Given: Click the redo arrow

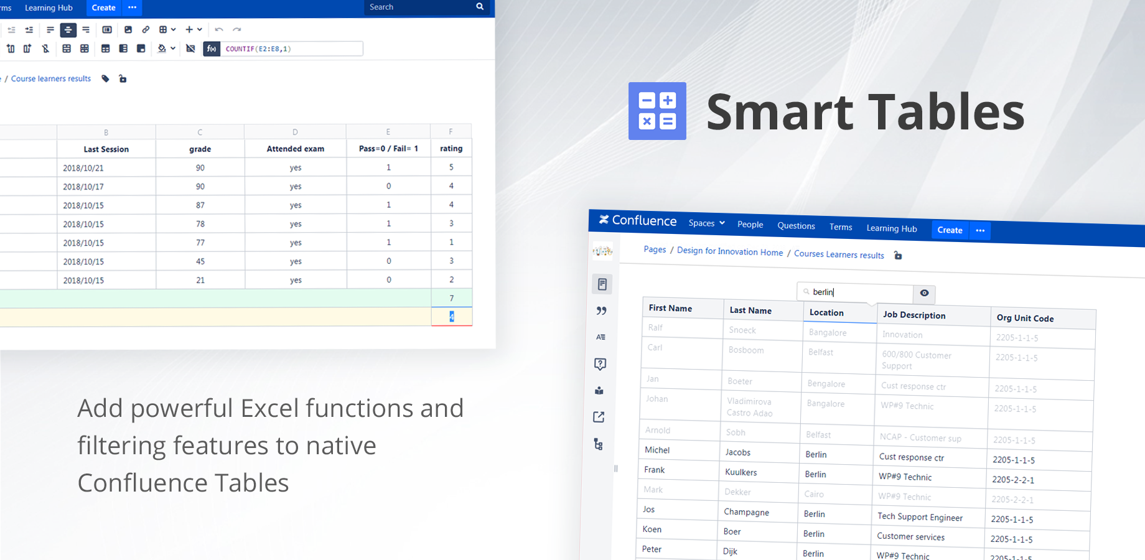Looking at the screenshot, I should (x=237, y=30).
